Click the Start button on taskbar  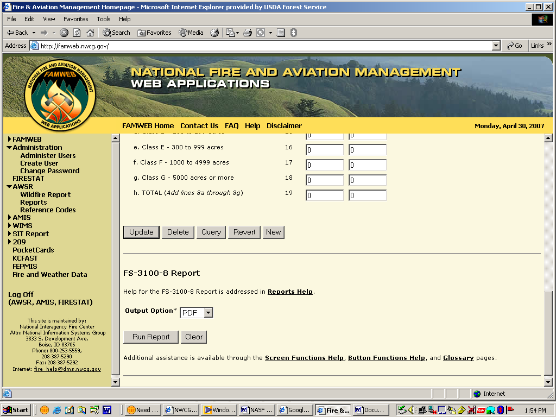click(x=16, y=410)
